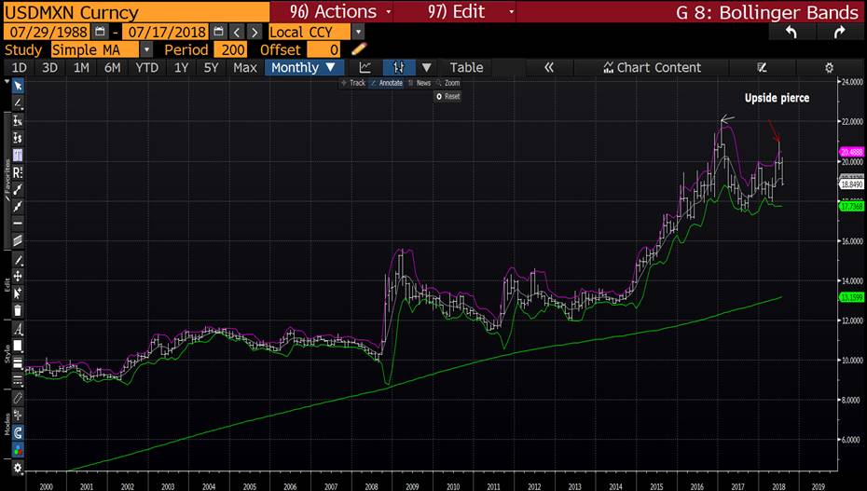Open the text font style tool
This screenshot has width=867, height=491.
[x=18, y=329]
